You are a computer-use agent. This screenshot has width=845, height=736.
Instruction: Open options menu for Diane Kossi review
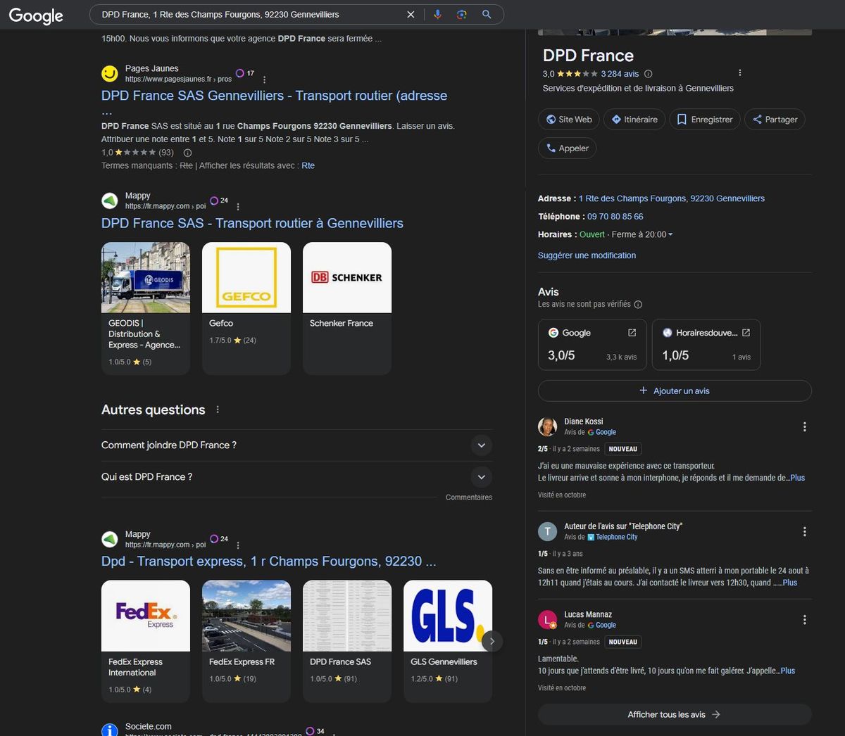pos(804,426)
